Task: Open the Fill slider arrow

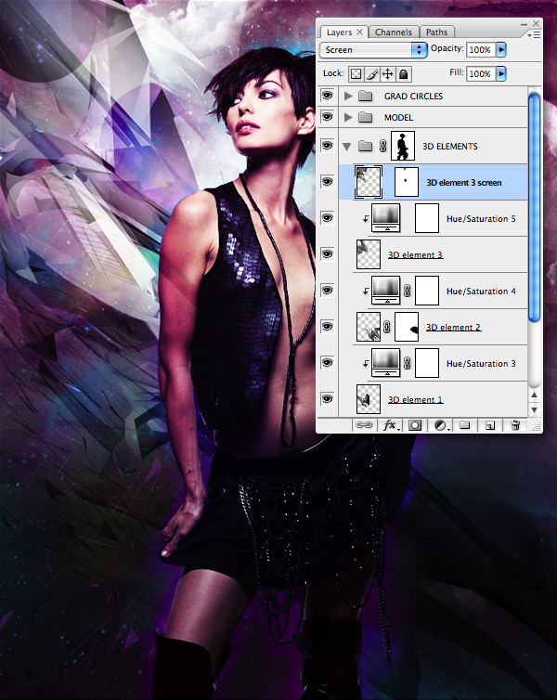Action: (501, 73)
